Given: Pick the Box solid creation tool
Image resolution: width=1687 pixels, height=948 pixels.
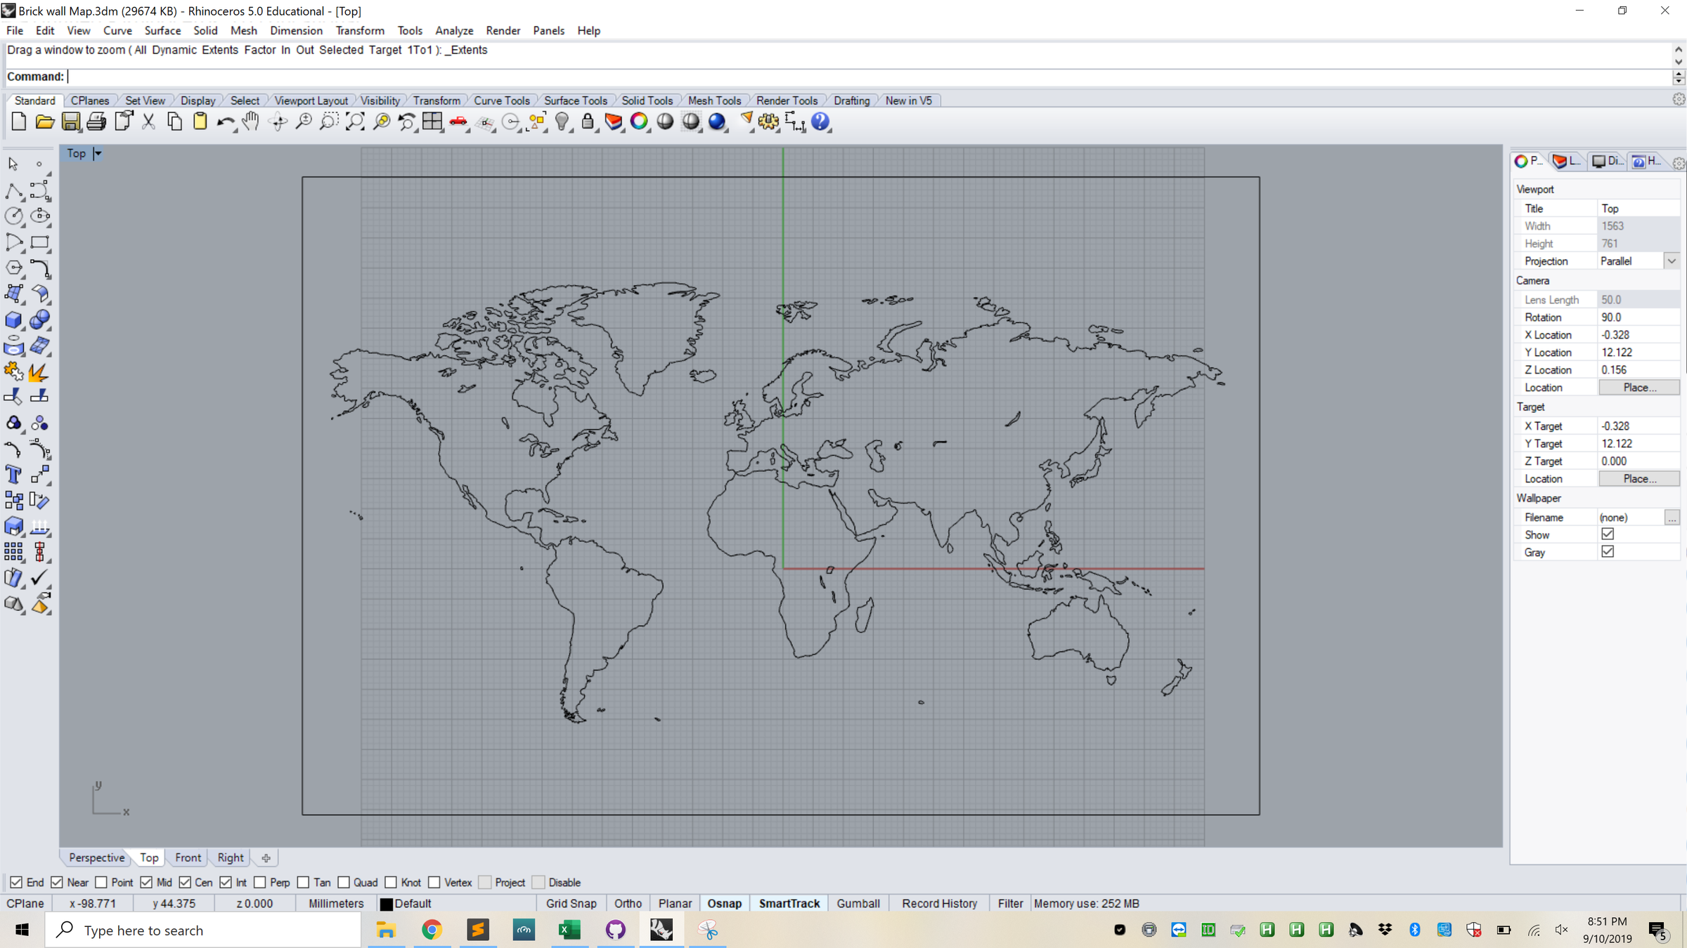Looking at the screenshot, I should [14, 320].
